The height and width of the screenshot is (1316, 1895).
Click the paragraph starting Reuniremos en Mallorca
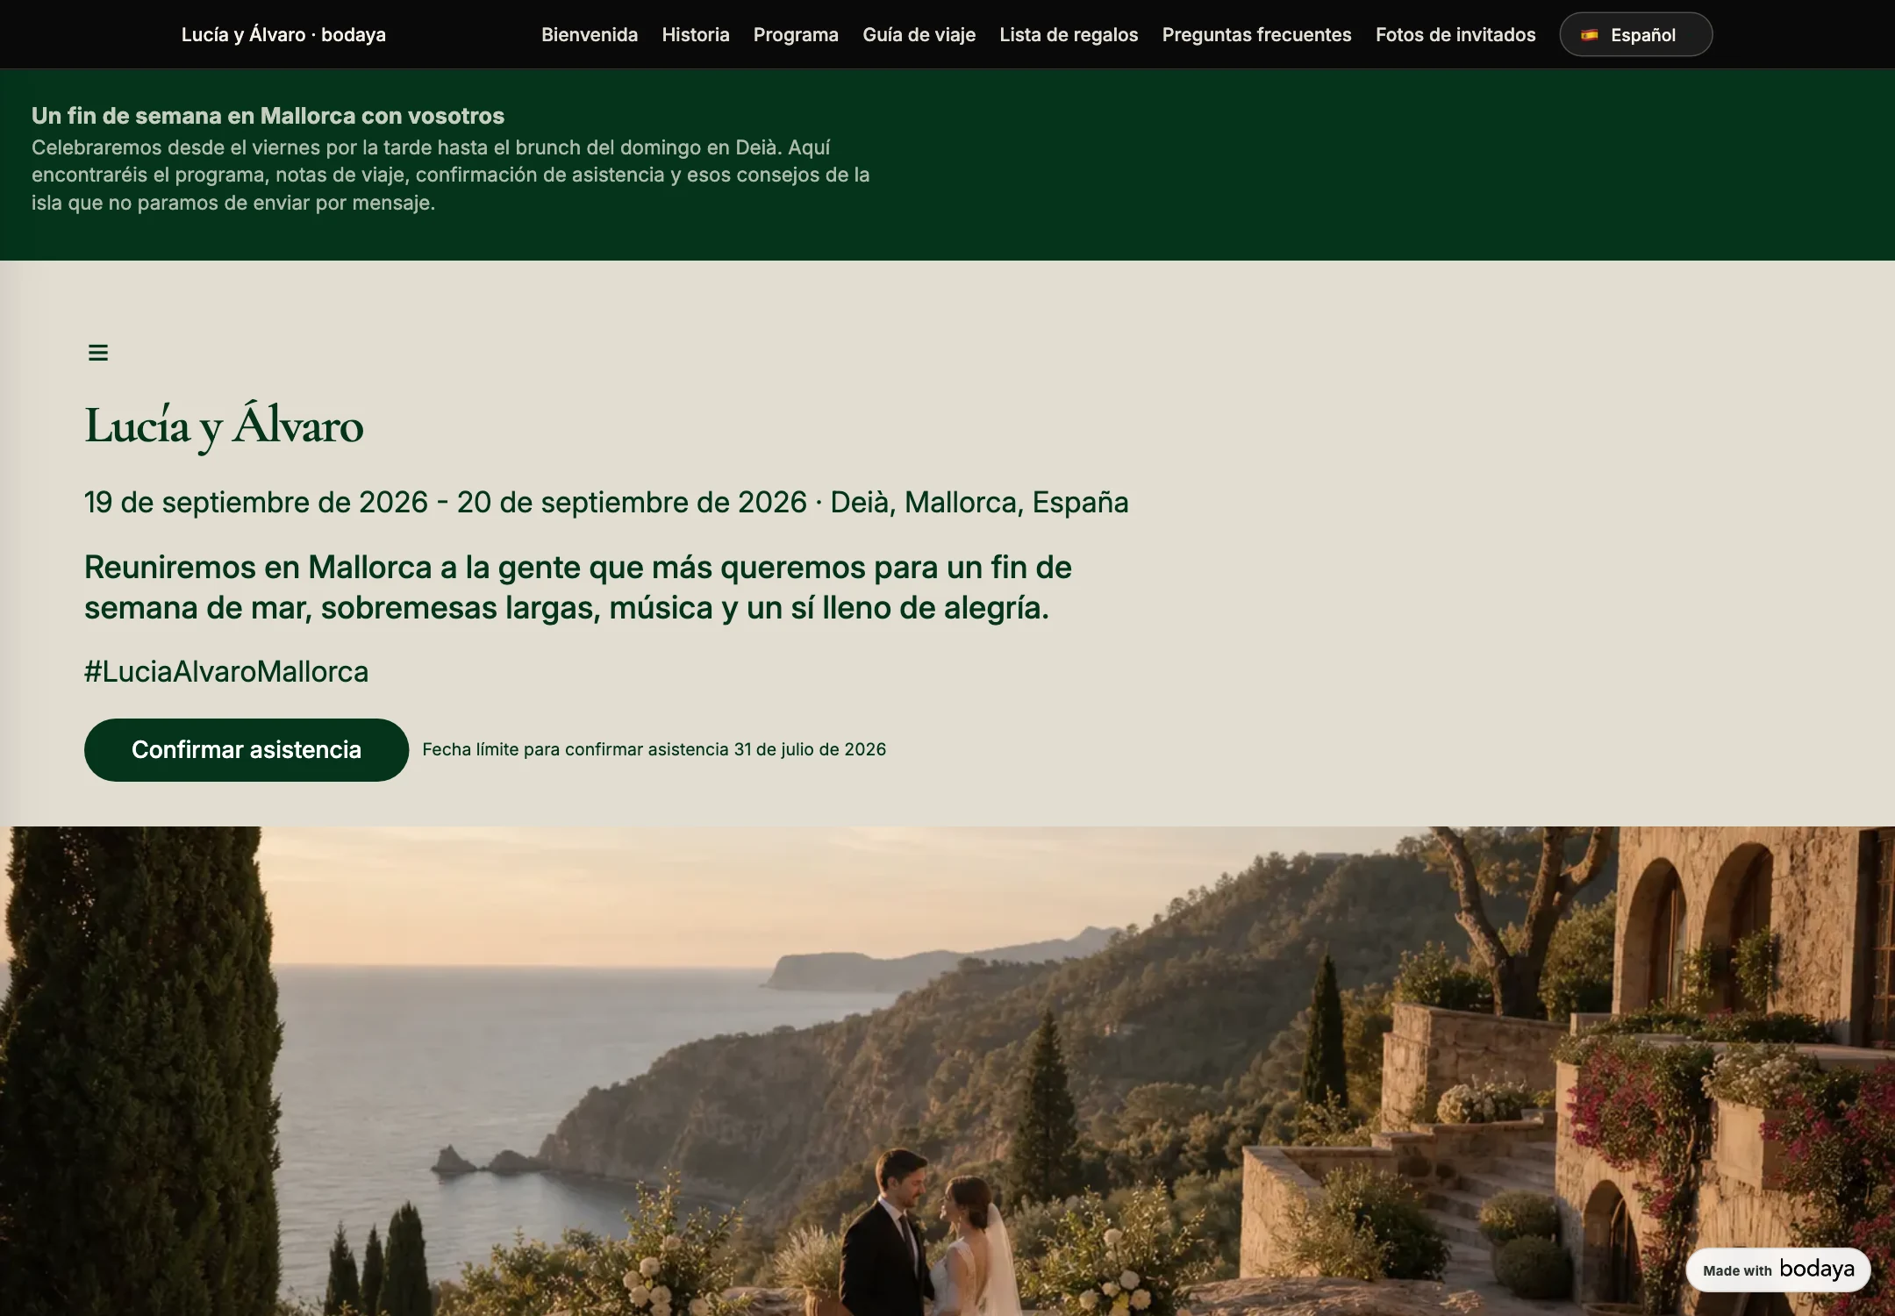(578, 587)
